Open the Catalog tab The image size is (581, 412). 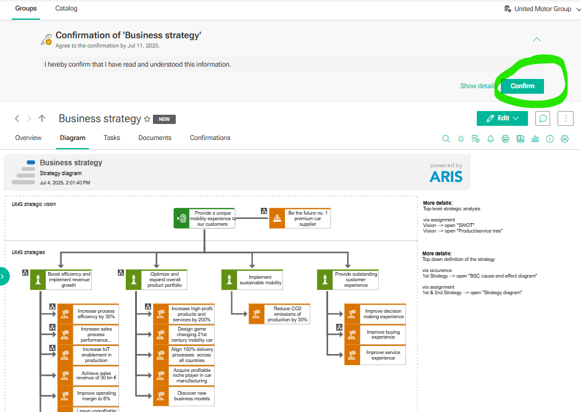click(67, 8)
